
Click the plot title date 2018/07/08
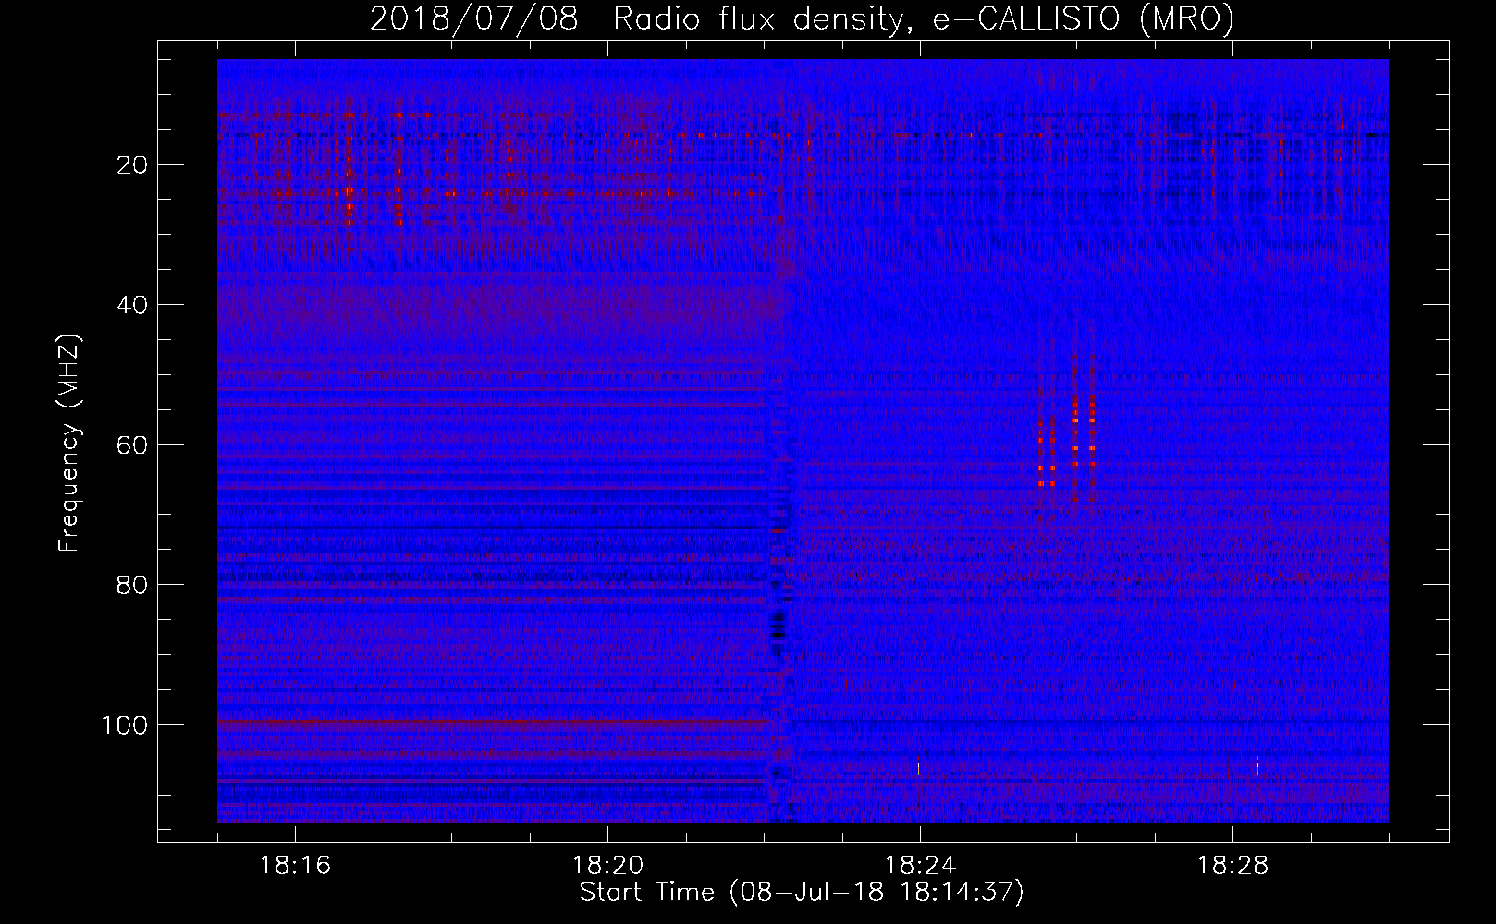474,18
